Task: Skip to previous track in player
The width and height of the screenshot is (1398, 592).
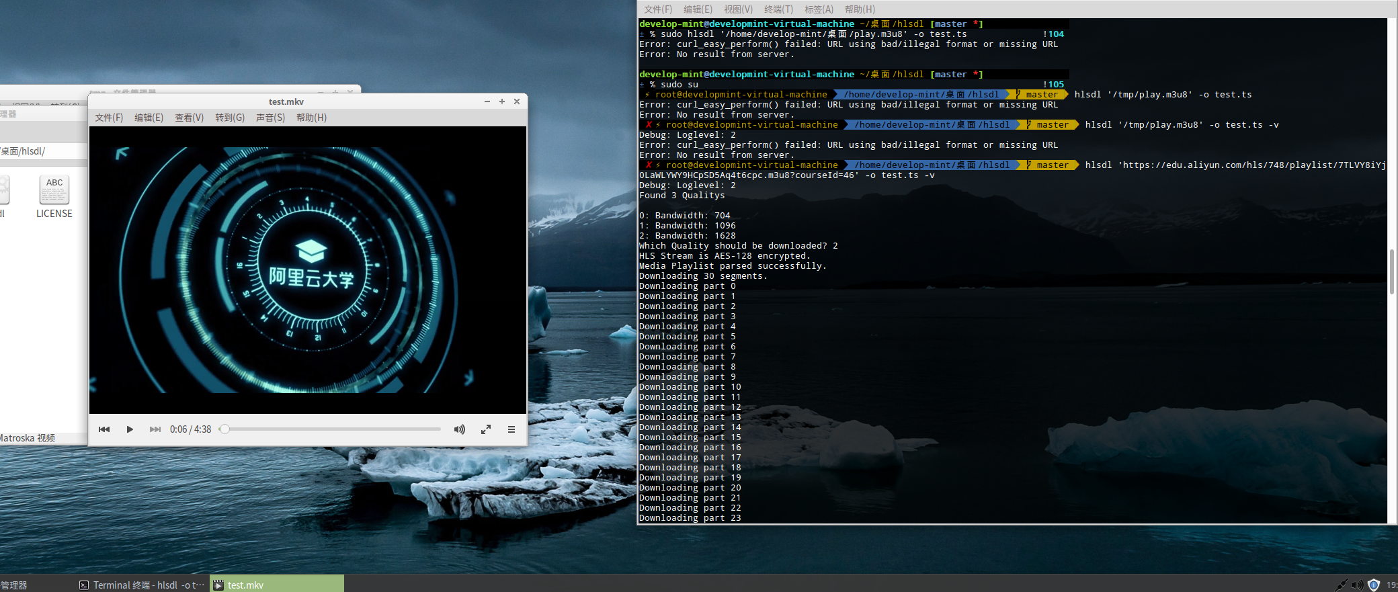Action: pos(104,429)
